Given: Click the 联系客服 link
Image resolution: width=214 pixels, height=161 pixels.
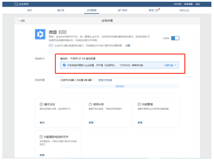Looking at the screenshot, I should 188,4.
